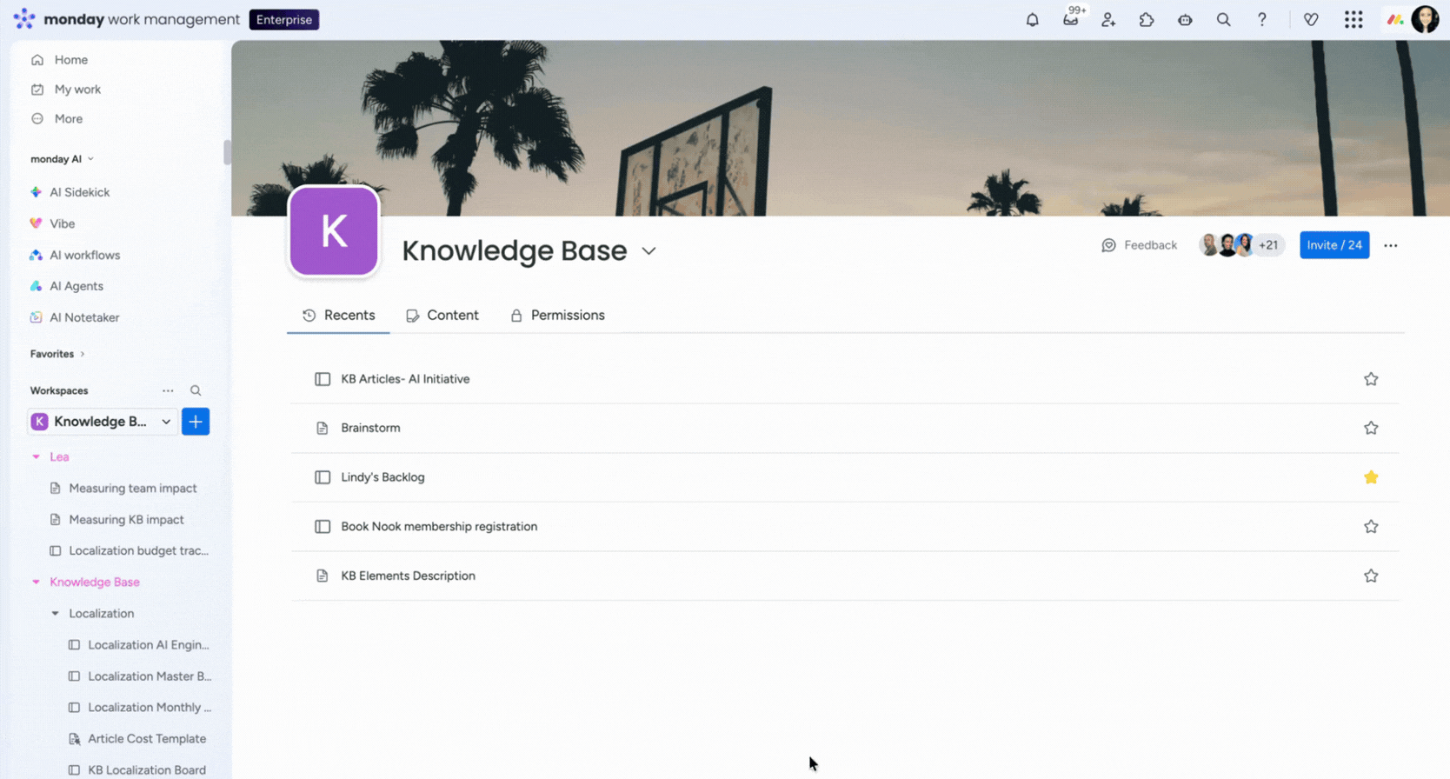
Task: Open the notifications bell
Action: (1032, 20)
